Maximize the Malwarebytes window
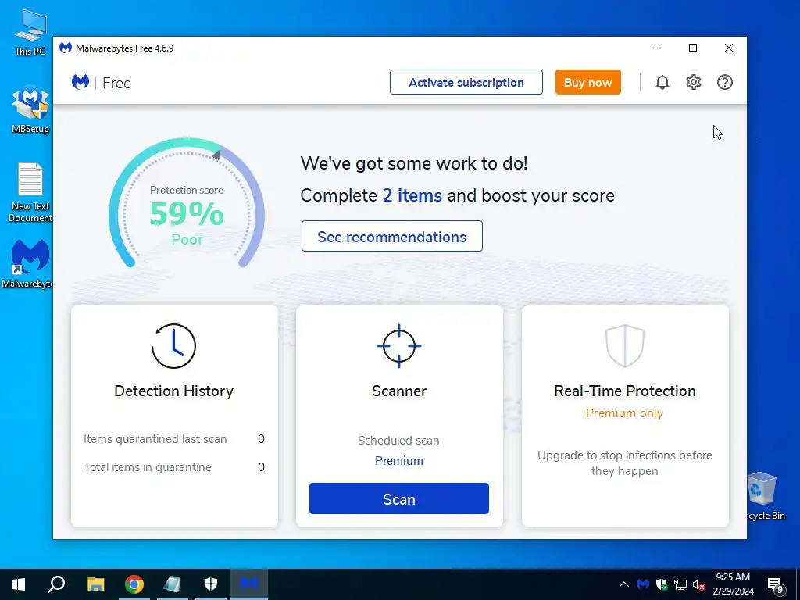 (x=693, y=48)
